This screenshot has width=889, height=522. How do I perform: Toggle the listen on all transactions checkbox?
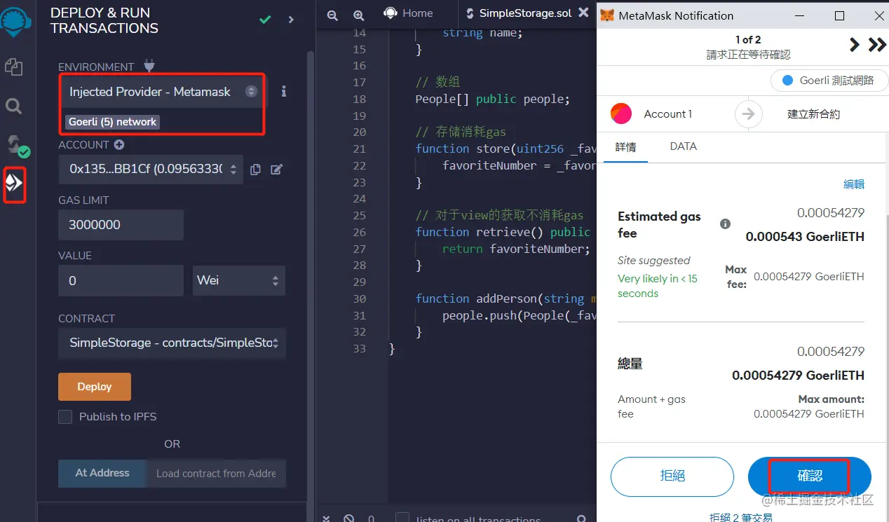[402, 518]
